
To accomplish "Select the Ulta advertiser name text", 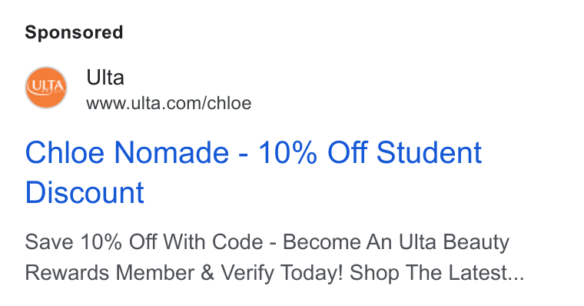I will tap(105, 78).
